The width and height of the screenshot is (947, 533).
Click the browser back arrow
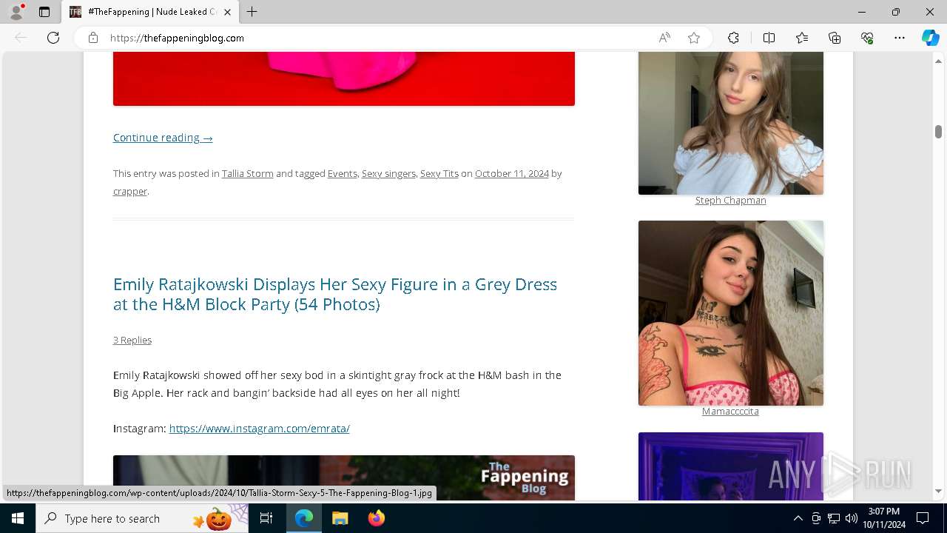[21, 38]
